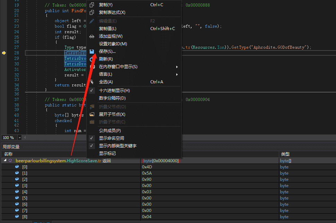Click the copy icon beside 复制(Y)

coord(92,5)
